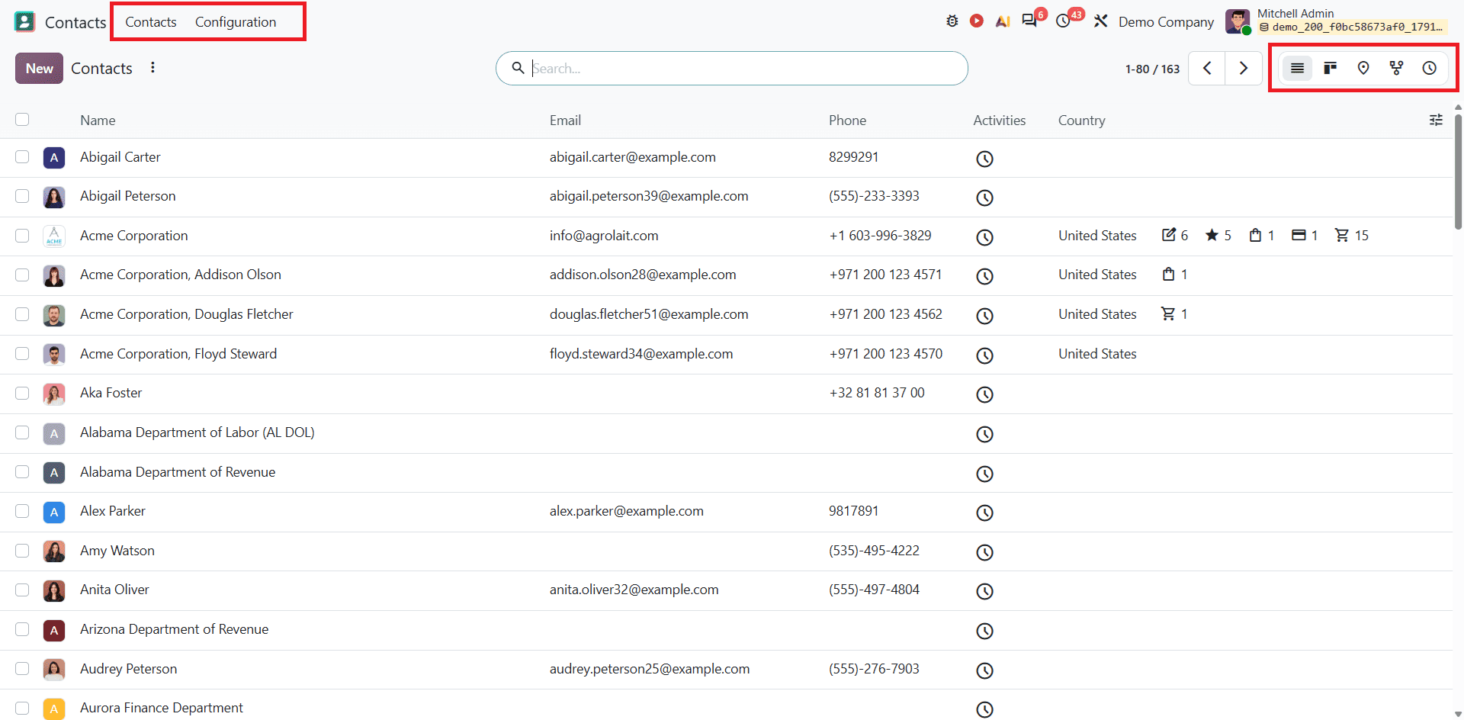Click email alex.parker@example.com
This screenshot has width=1464, height=720.
pyautogui.click(x=626, y=511)
